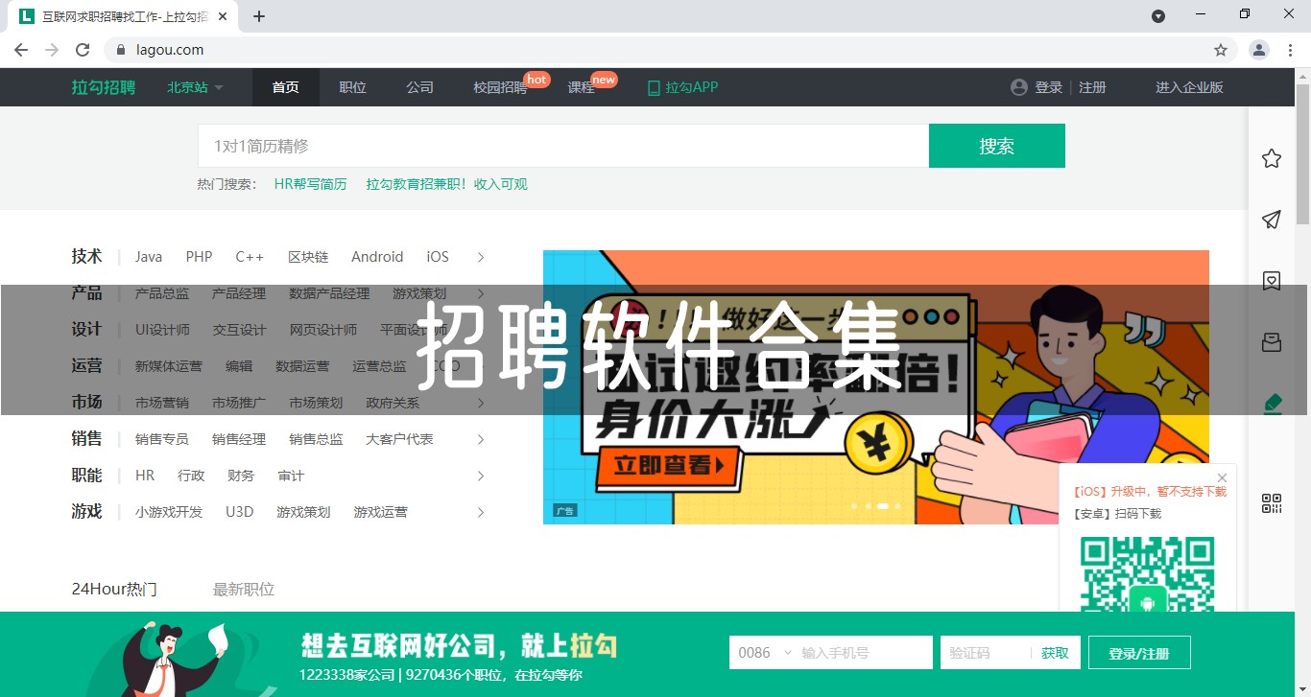
Task: Click the paper plane icon in right sidebar
Action: (x=1272, y=220)
